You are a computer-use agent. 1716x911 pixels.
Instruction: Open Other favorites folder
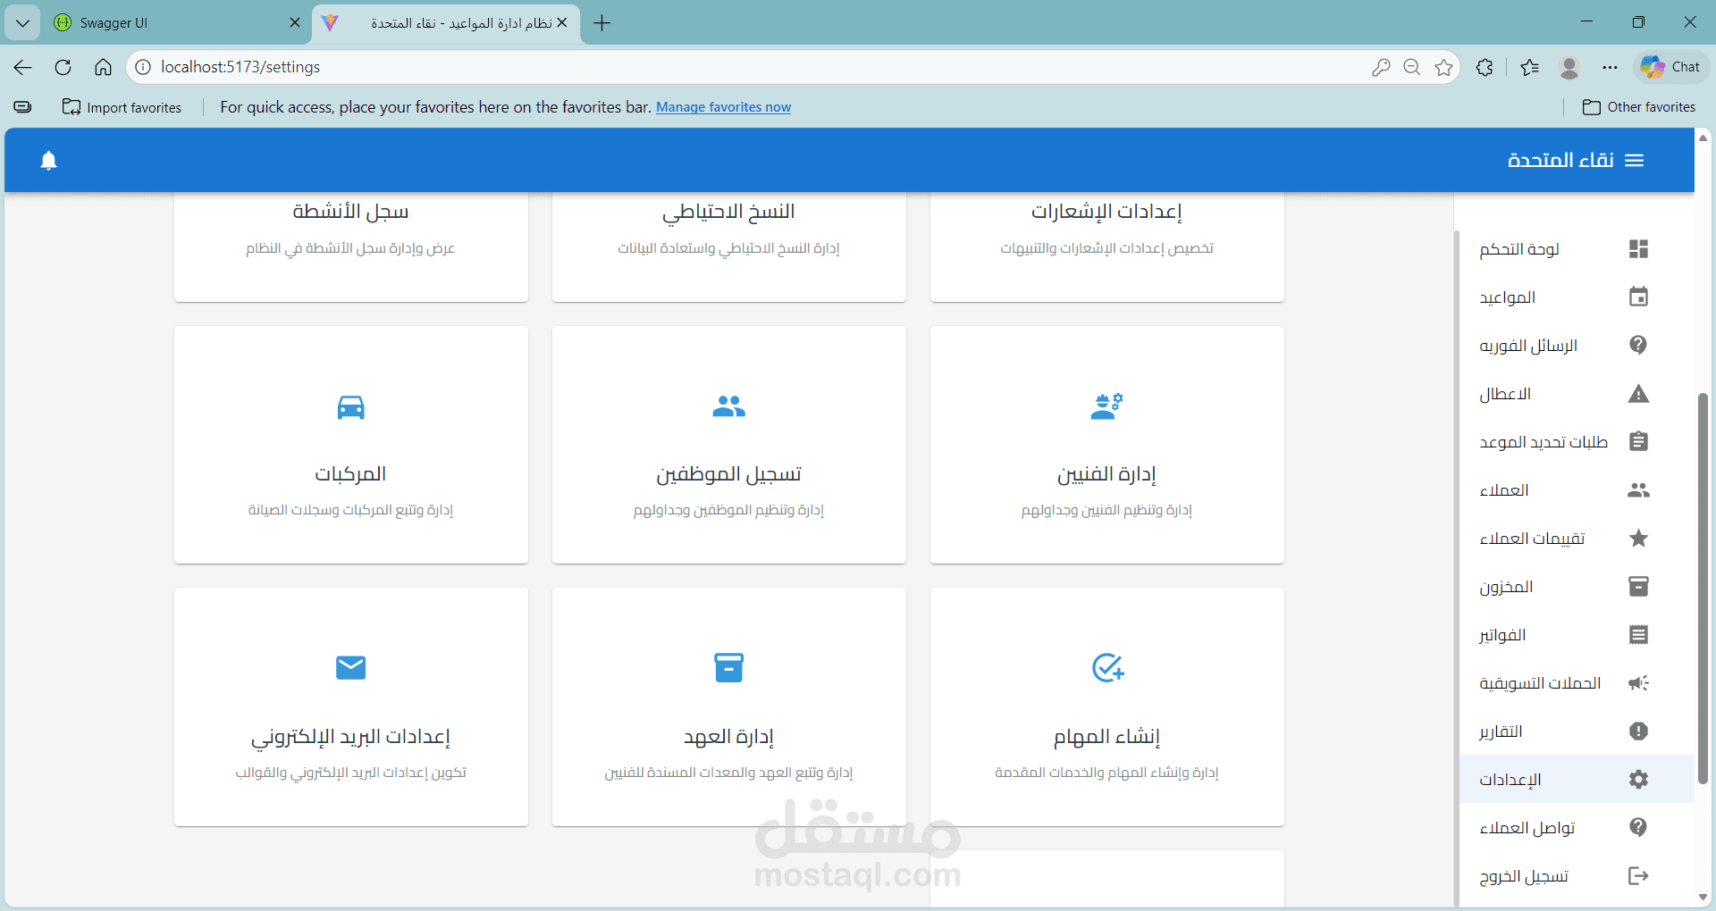coord(1639,107)
